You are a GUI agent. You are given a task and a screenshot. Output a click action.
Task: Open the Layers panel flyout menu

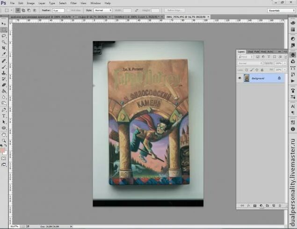pyautogui.click(x=285, y=51)
